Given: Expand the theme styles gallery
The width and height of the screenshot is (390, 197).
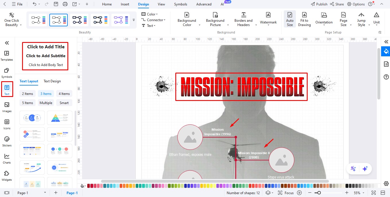Looking at the screenshot, I should click(133, 20).
